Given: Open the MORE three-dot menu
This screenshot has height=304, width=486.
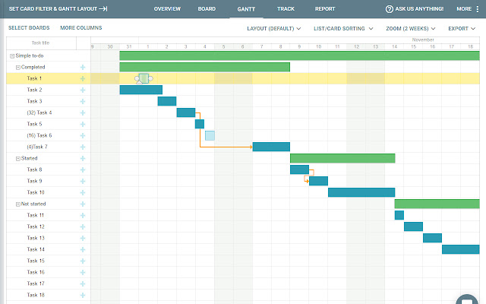Looking at the screenshot, I should click(x=478, y=9).
